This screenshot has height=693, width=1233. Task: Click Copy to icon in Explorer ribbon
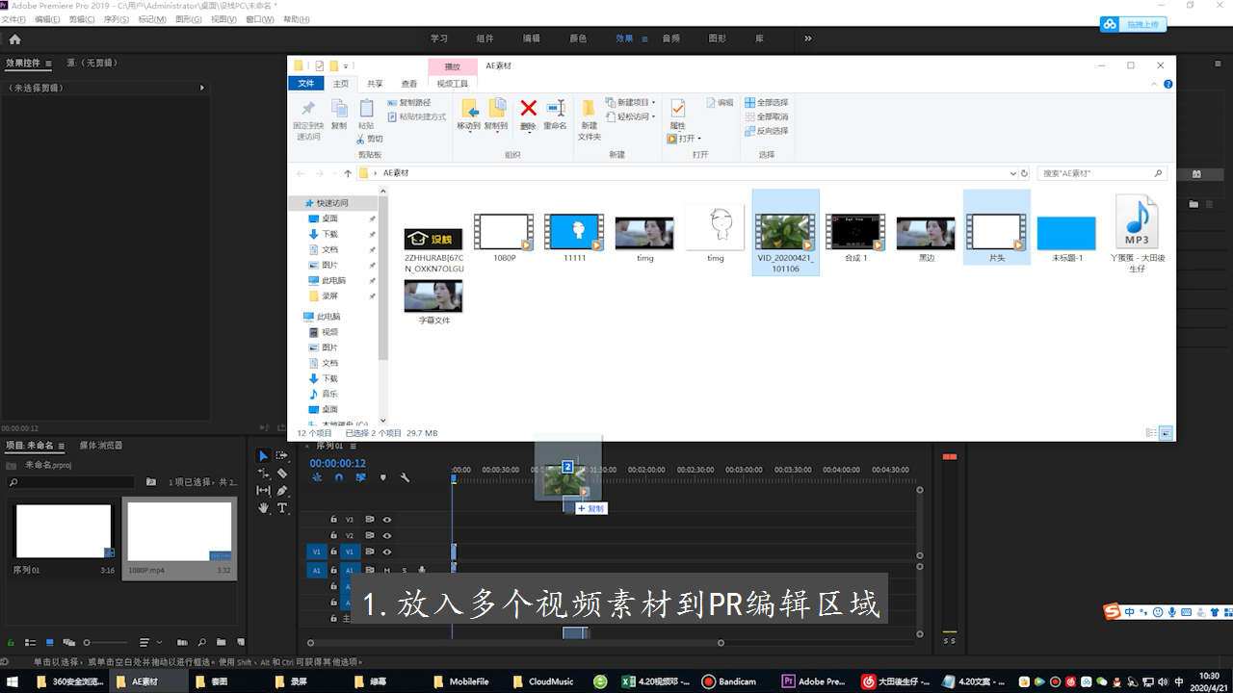[x=497, y=108]
